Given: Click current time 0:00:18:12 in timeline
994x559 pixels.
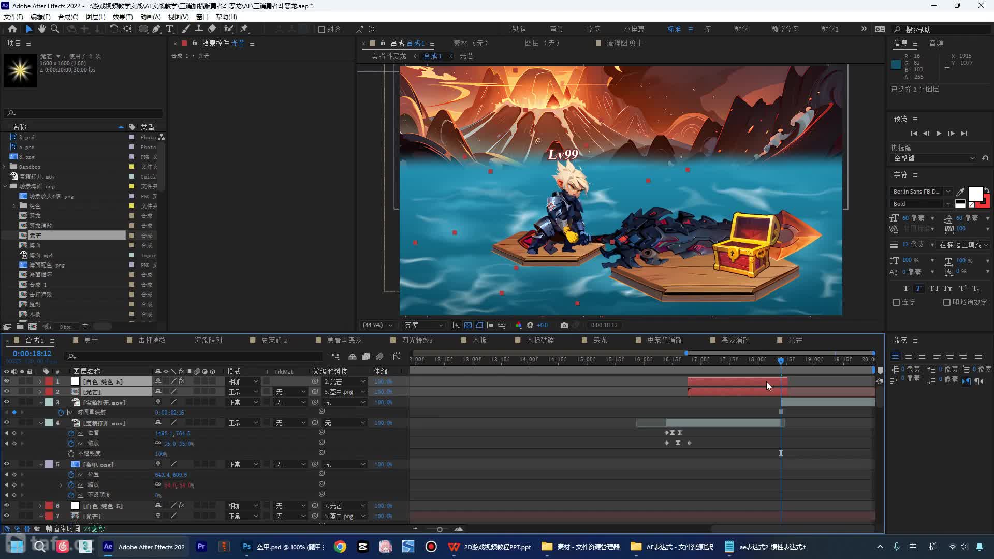Looking at the screenshot, I should pyautogui.click(x=32, y=354).
